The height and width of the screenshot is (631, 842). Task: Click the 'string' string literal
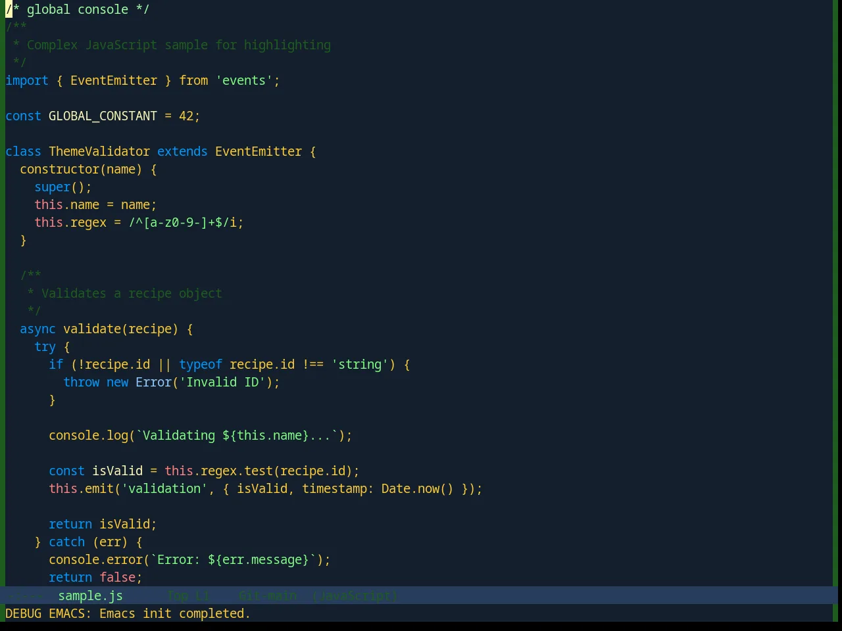360,364
